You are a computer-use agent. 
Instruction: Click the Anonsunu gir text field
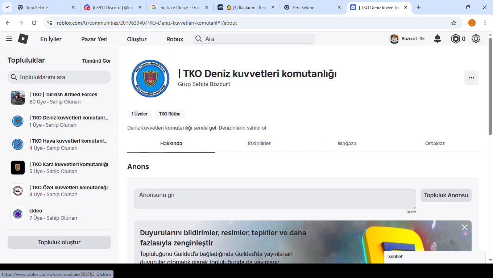tap(275, 199)
